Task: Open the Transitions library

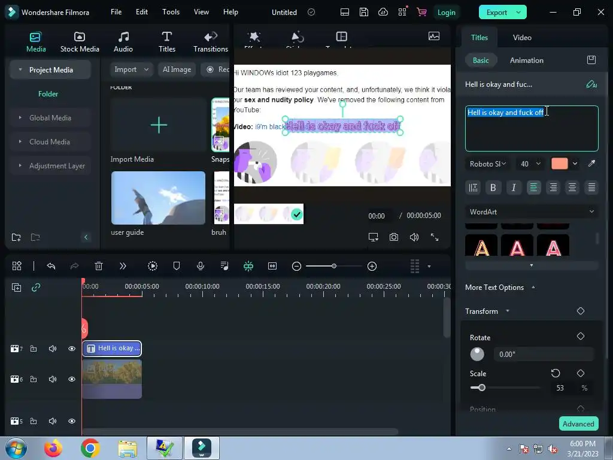Action: (211, 43)
